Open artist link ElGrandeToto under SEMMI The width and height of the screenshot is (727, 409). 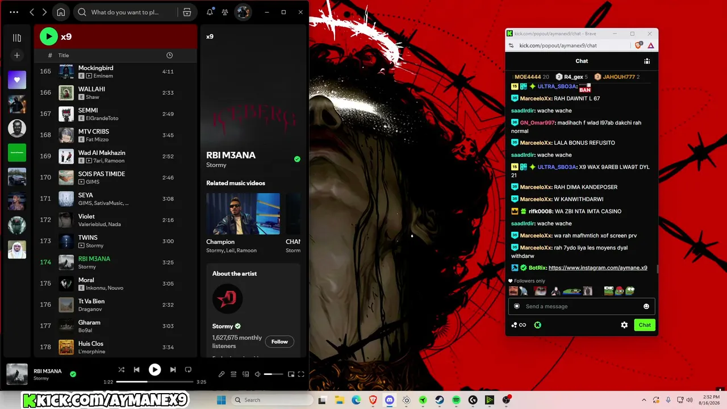click(x=102, y=118)
